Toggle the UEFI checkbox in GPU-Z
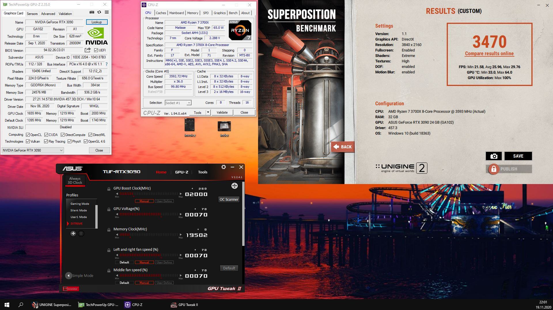 (96, 50)
